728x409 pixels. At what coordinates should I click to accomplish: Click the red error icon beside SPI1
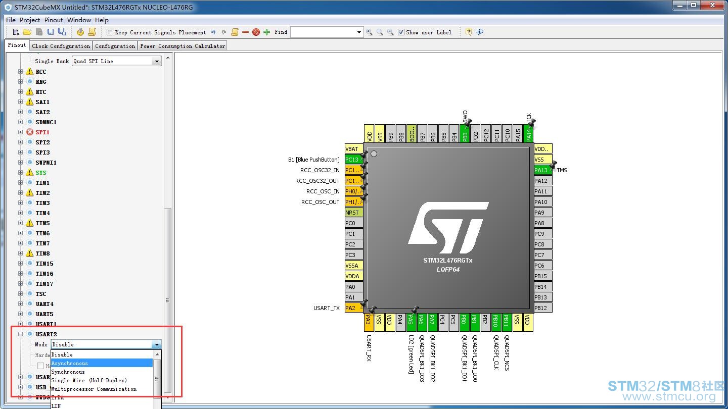(30, 132)
